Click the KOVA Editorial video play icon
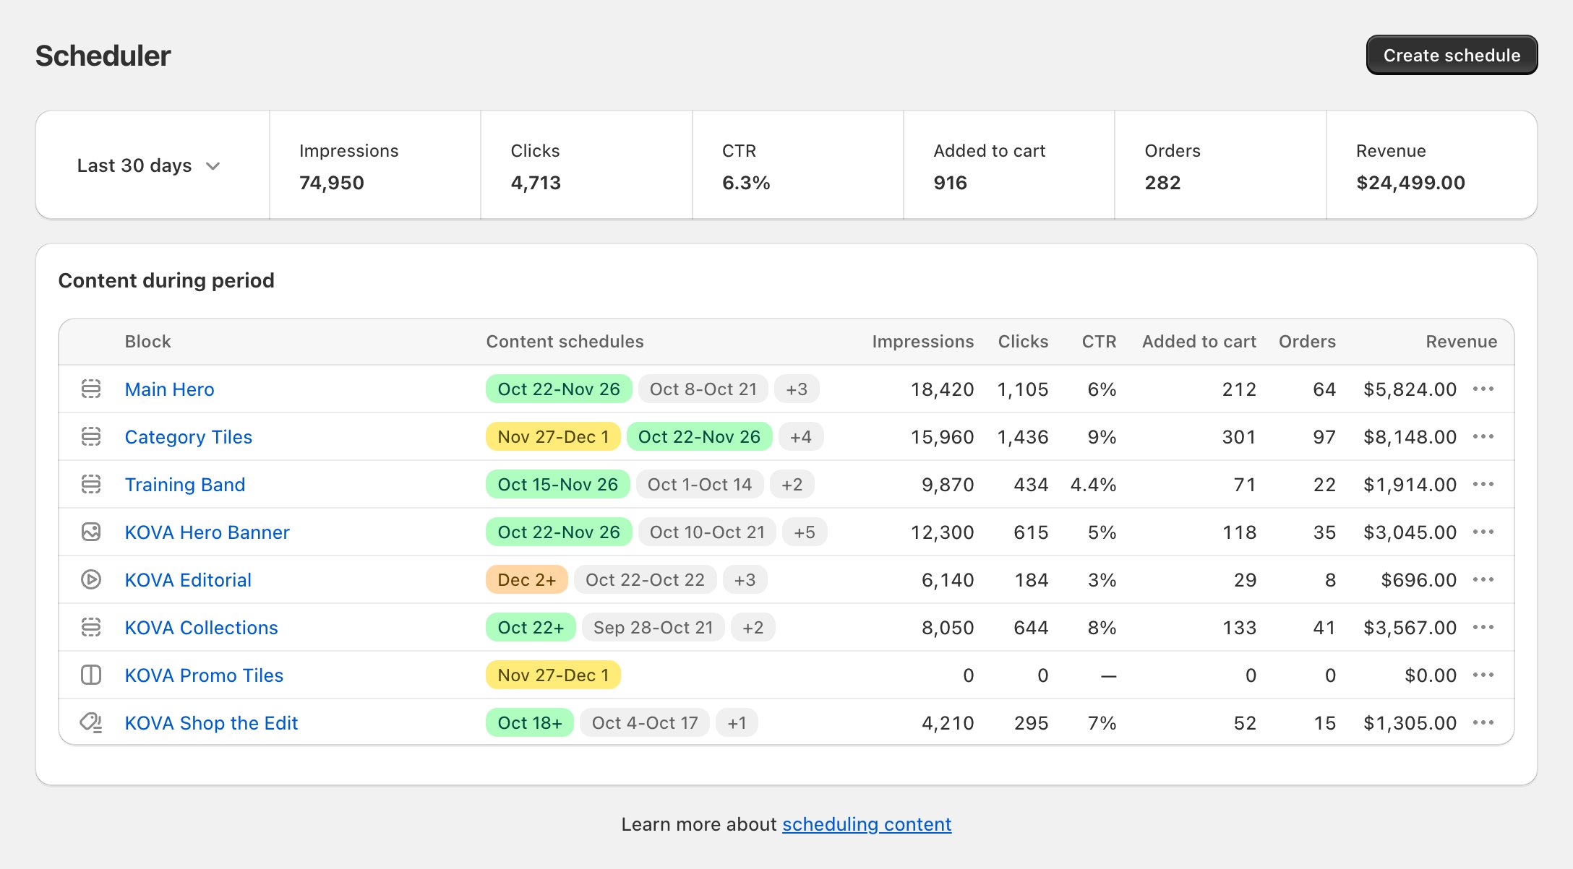Viewport: 1573px width, 869px height. (x=91, y=579)
